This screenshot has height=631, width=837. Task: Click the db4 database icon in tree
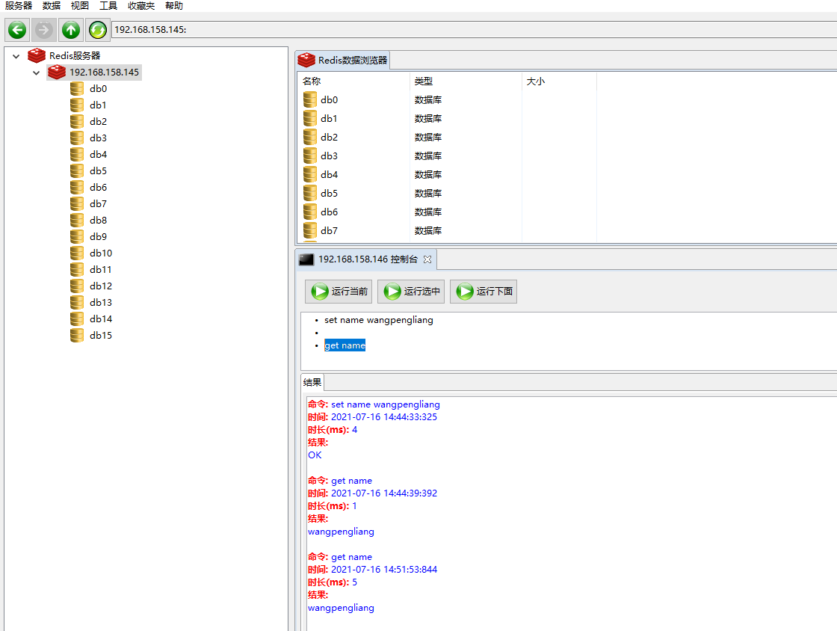click(x=77, y=154)
